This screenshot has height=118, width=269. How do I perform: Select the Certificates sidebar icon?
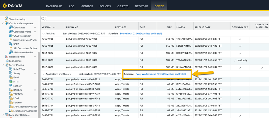pyautogui.click(x=11, y=27)
